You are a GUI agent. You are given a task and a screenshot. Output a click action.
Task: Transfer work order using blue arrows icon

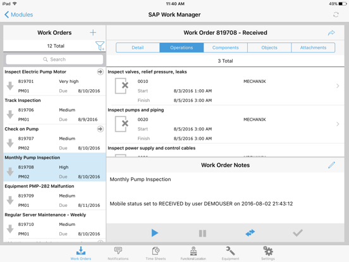(x=250, y=233)
